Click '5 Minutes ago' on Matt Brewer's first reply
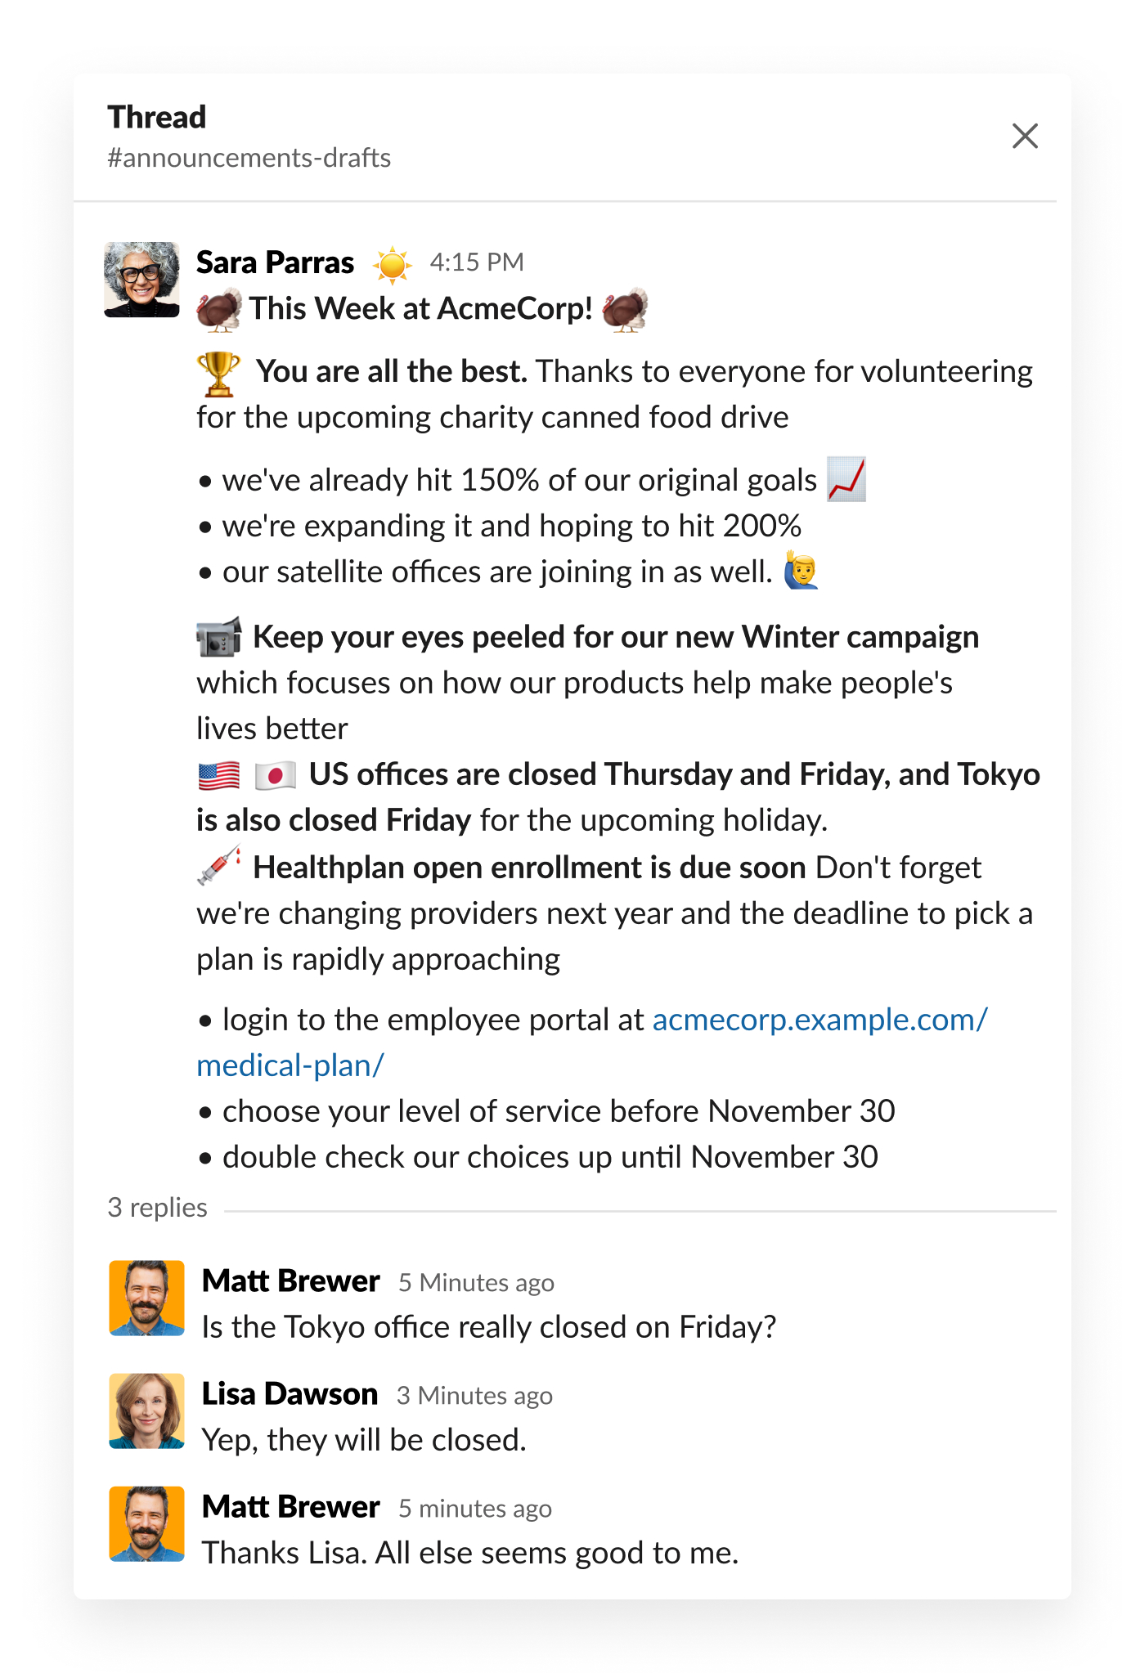 pos(476,1282)
